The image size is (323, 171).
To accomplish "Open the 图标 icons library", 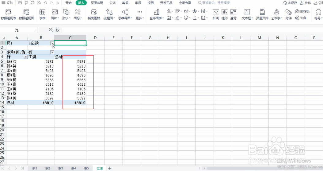I will pyautogui.click(x=78, y=14).
